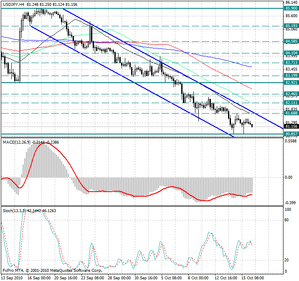This screenshot has width=299, height=281.
Task: Click the Stochastic 100 scale label
Action: point(288,210)
